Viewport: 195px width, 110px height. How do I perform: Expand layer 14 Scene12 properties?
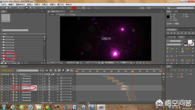tap(11, 81)
